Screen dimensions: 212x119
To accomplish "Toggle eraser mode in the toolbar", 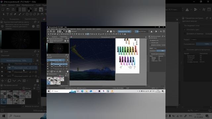I will click(108, 31).
